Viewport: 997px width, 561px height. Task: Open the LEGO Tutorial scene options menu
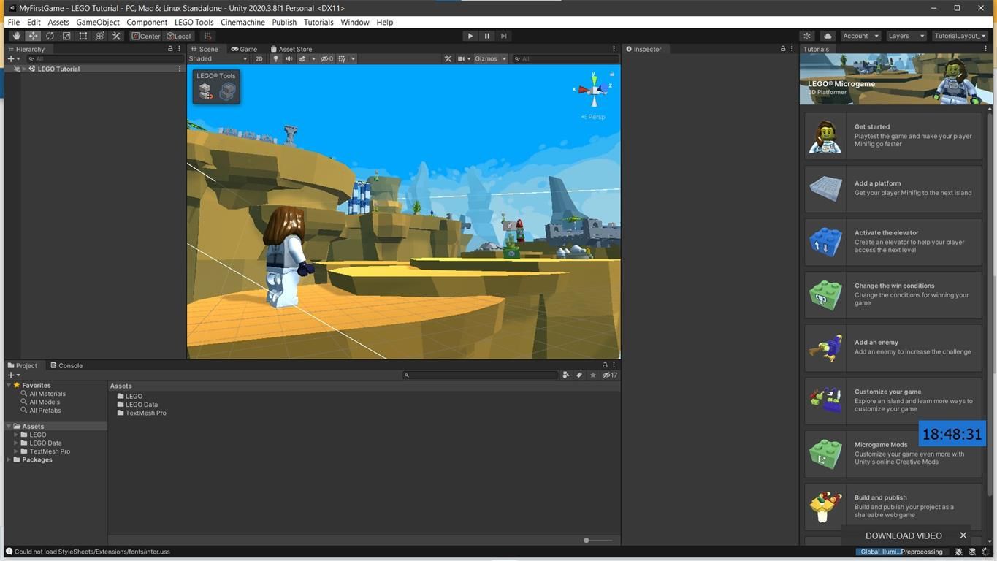(x=180, y=69)
